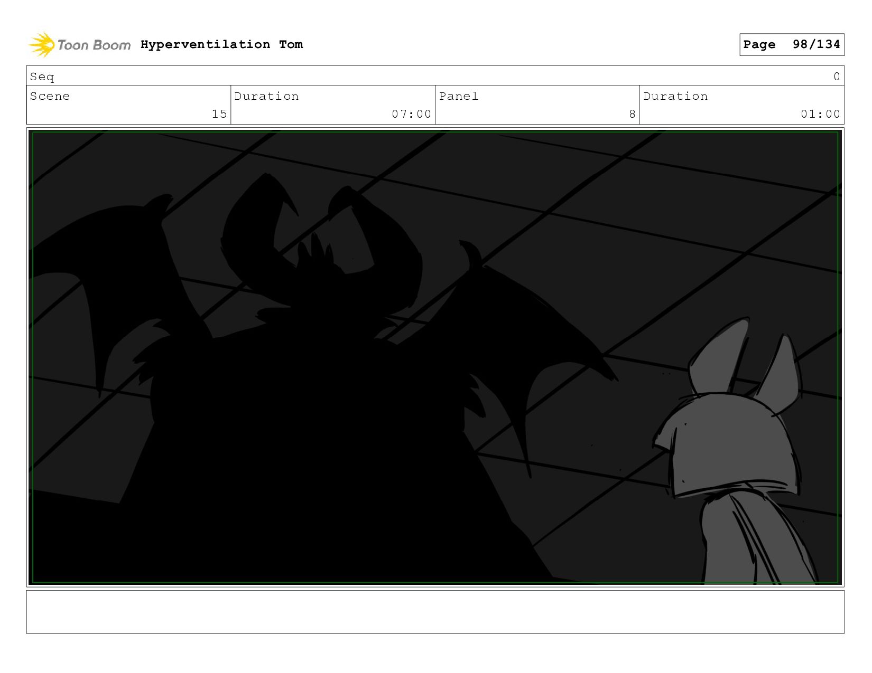Viewport: 872px width, 673px height.
Task: Click the 'Scene' label
Action: (x=50, y=96)
